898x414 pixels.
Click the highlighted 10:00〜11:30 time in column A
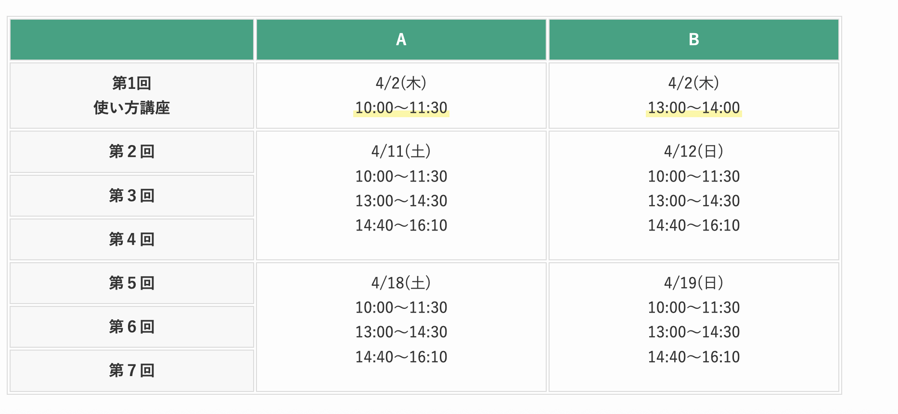tap(401, 108)
